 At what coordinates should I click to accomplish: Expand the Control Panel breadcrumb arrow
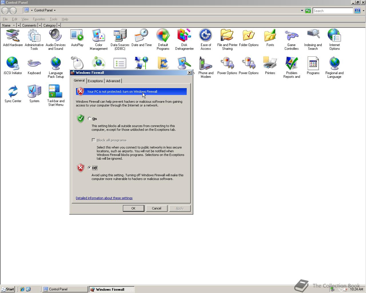pos(55,10)
